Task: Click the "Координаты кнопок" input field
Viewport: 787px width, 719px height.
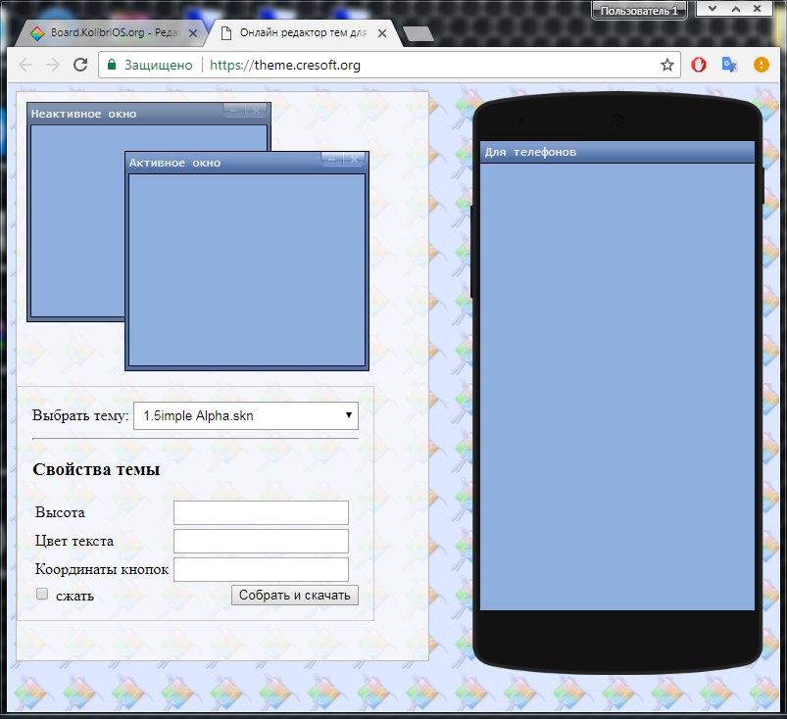Action: coord(261,569)
